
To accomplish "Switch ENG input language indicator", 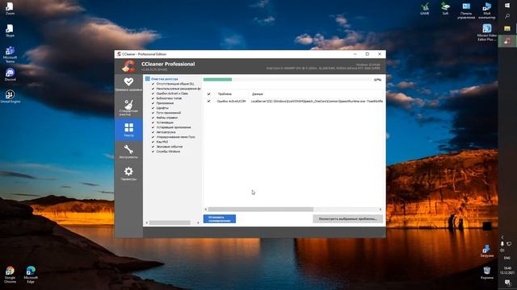I will 507,258.
